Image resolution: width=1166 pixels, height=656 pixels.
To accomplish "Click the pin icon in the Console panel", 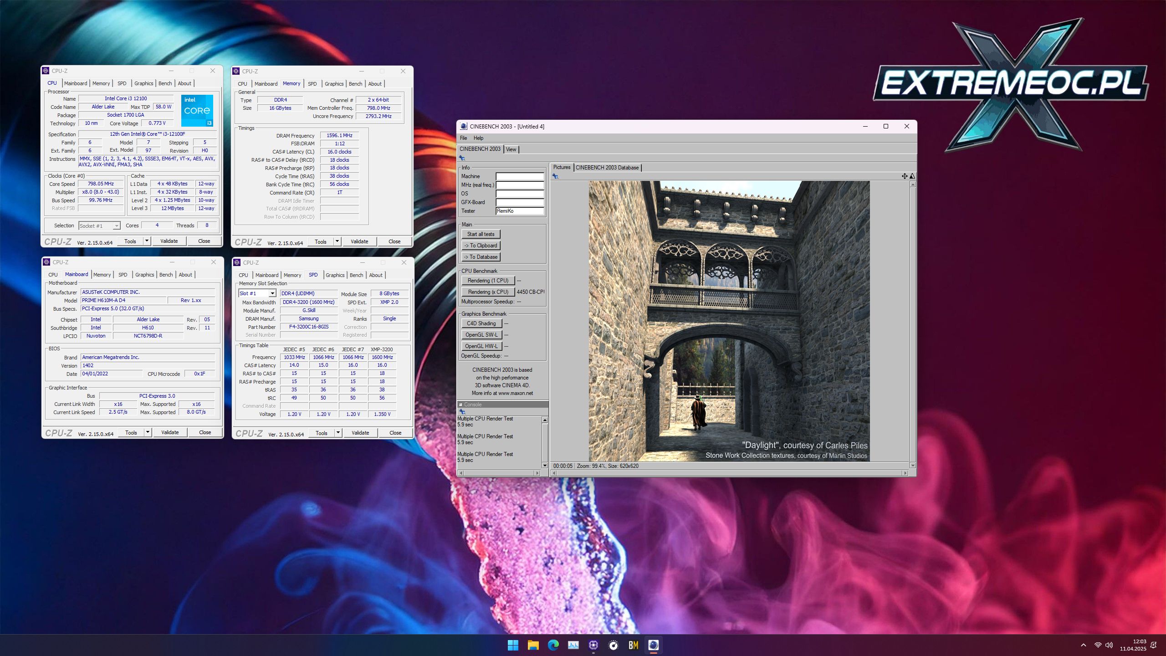I will [462, 411].
